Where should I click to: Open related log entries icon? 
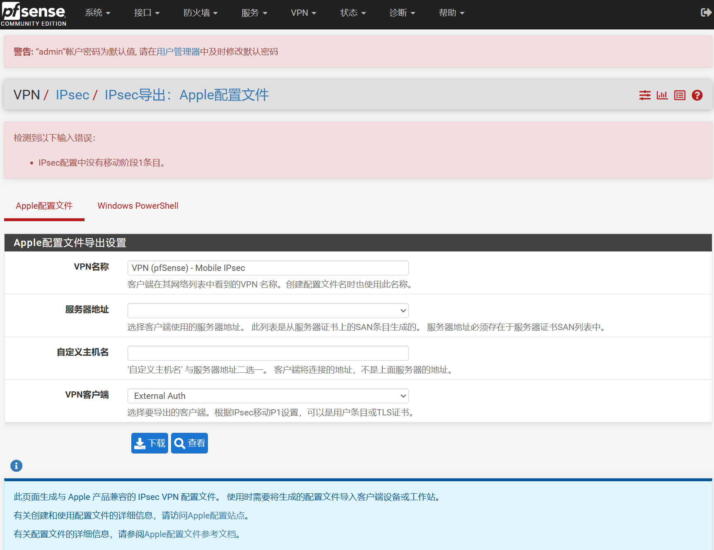point(679,95)
